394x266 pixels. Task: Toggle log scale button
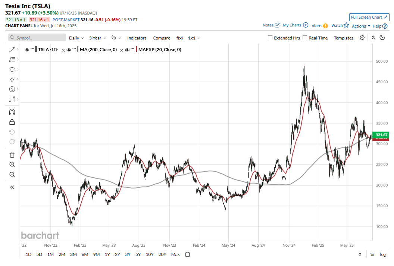click(x=383, y=254)
